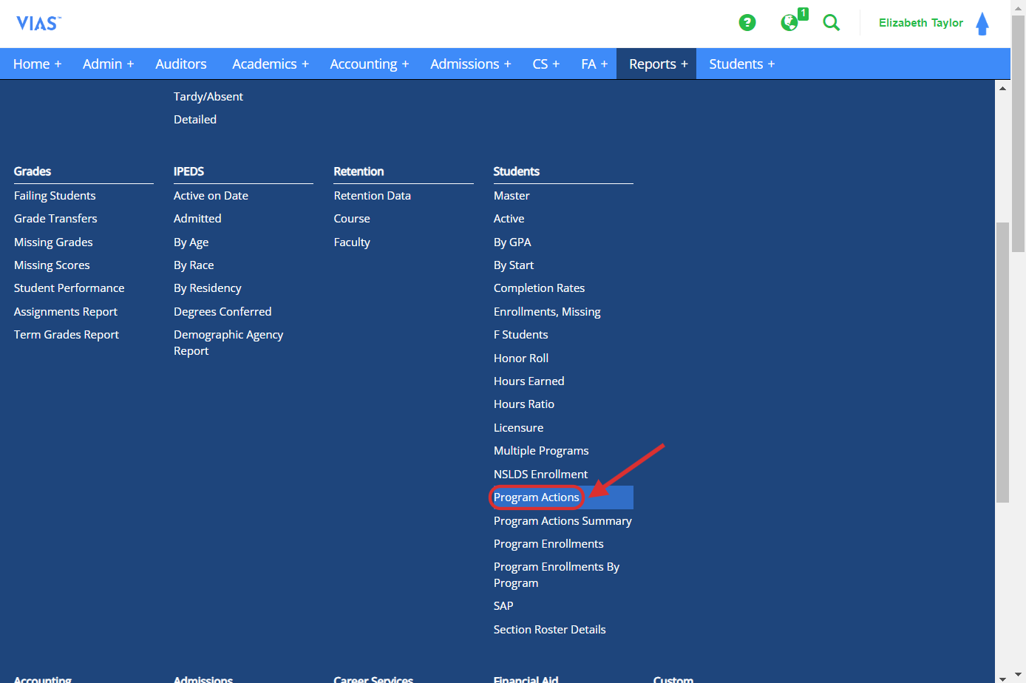This screenshot has height=683, width=1026.
Task: Open the green help icon
Action: tap(747, 23)
